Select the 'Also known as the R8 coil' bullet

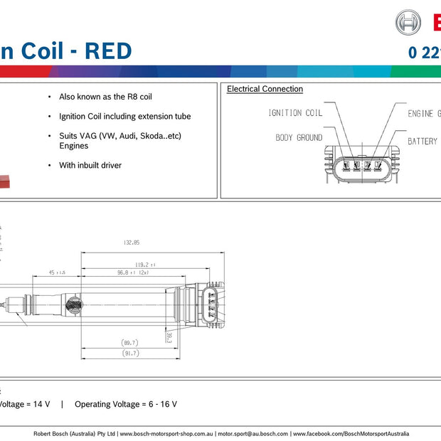point(105,97)
